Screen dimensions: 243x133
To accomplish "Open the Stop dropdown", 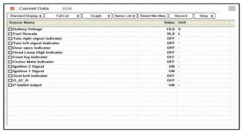I will point(204,16).
